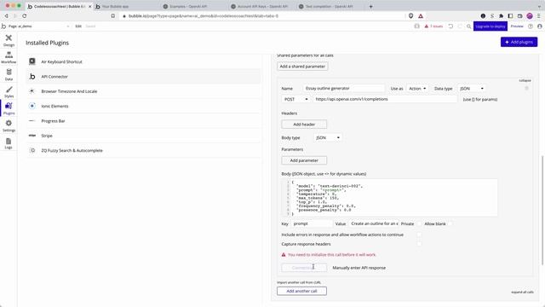
Task: Click the bookmark icon in the address bar
Action: point(113,16)
